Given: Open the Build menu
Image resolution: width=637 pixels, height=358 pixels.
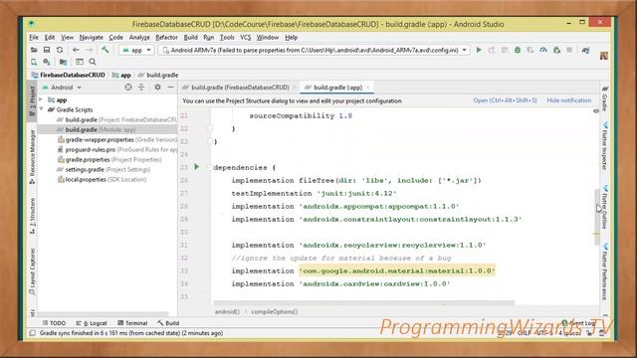Looking at the screenshot, I should [x=190, y=38].
